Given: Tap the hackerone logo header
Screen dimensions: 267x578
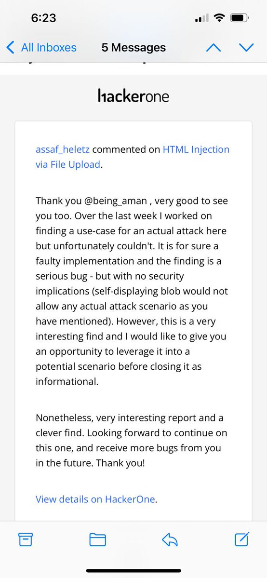Looking at the screenshot, I should (133, 96).
